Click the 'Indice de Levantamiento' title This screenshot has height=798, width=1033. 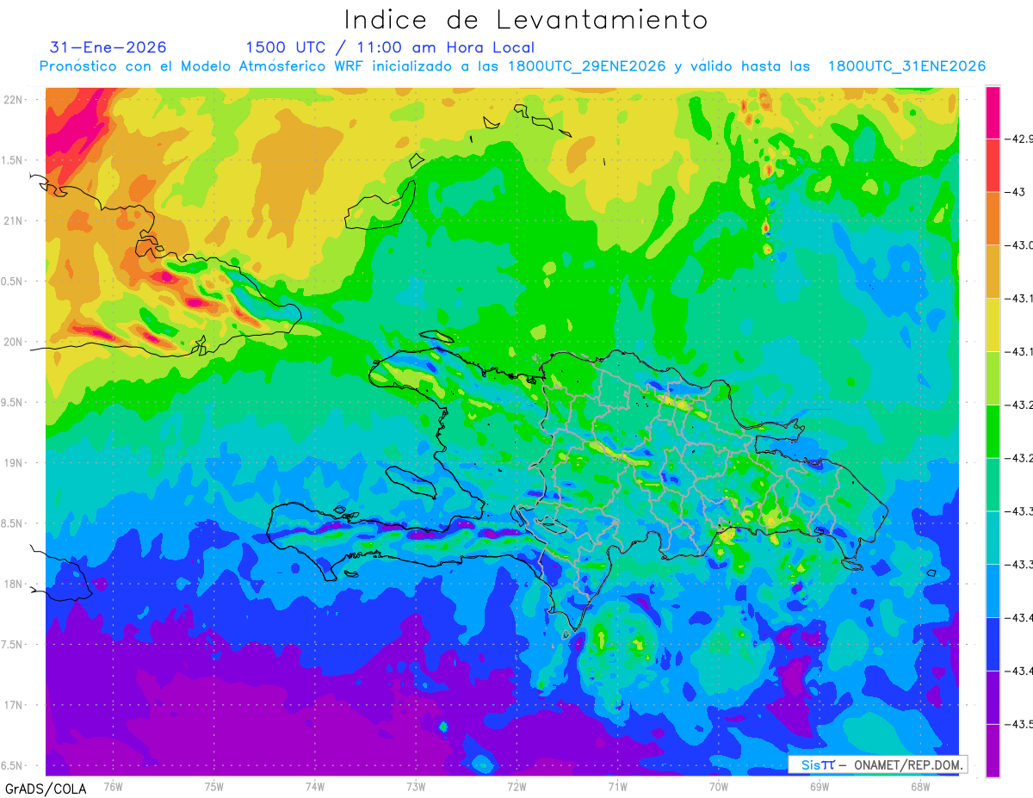pos(526,20)
